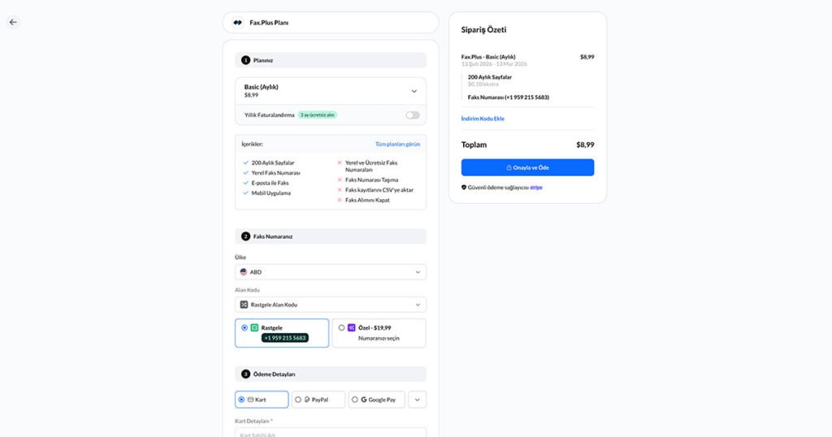Viewport: 832px width, 437px height.
Task: Open the Tüm planları görün link
Action: coord(397,144)
